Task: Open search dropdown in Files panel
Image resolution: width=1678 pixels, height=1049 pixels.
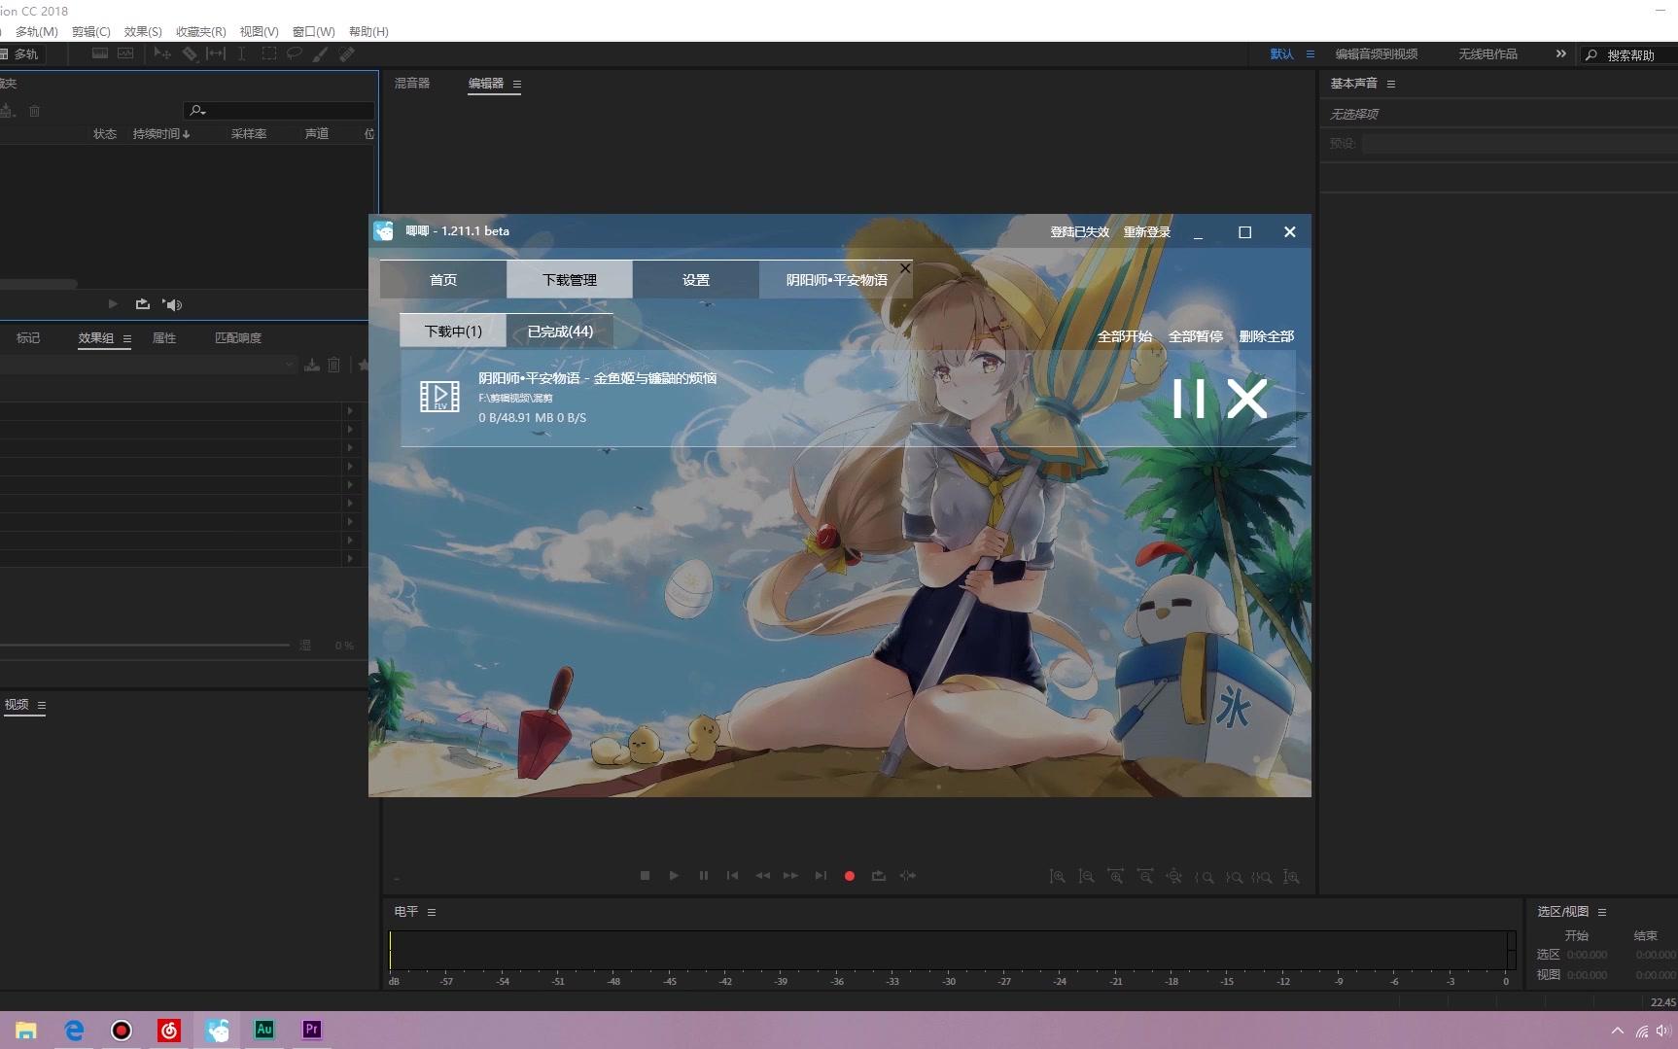Action: (x=198, y=111)
